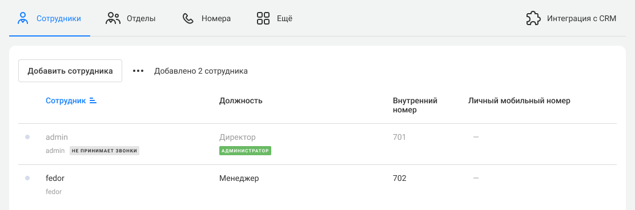635x210 pixels.
Task: Open the Номера tab
Action: [207, 18]
